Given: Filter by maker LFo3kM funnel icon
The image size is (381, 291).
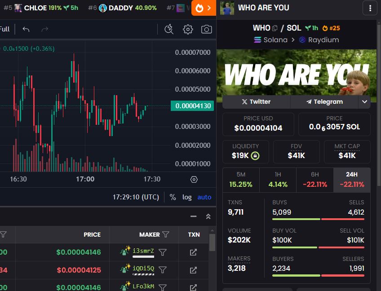Looking at the screenshot, I should (x=162, y=287).
